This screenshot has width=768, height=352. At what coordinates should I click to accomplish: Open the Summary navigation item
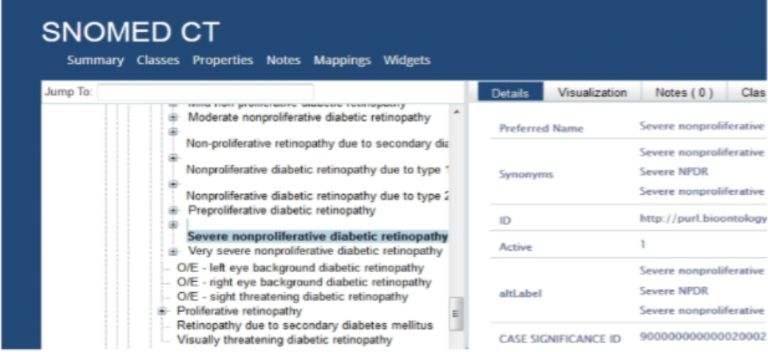tap(95, 60)
